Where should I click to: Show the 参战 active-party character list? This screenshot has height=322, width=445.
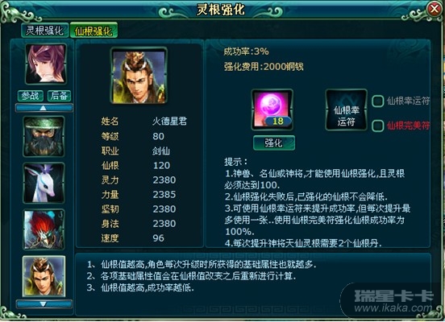coord(31,96)
